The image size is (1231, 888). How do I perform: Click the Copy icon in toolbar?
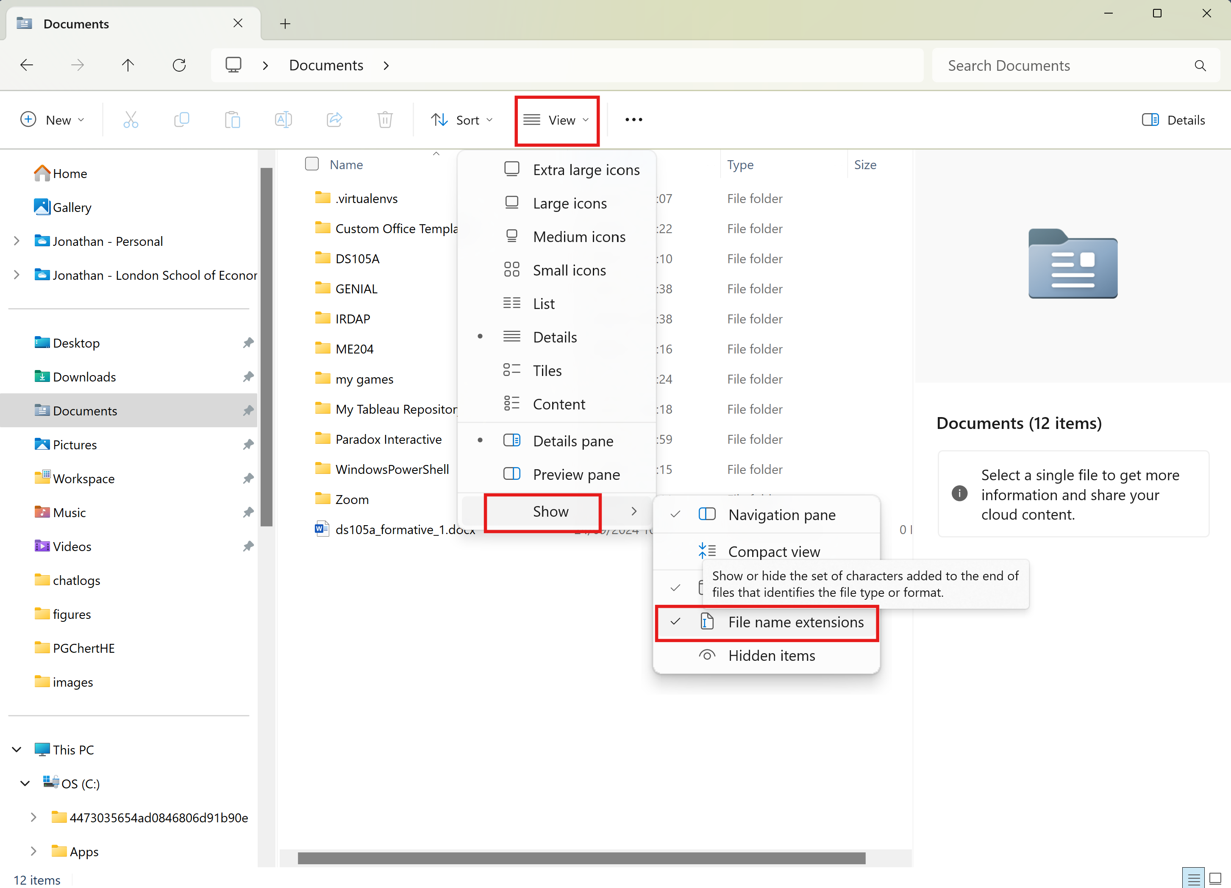point(182,120)
